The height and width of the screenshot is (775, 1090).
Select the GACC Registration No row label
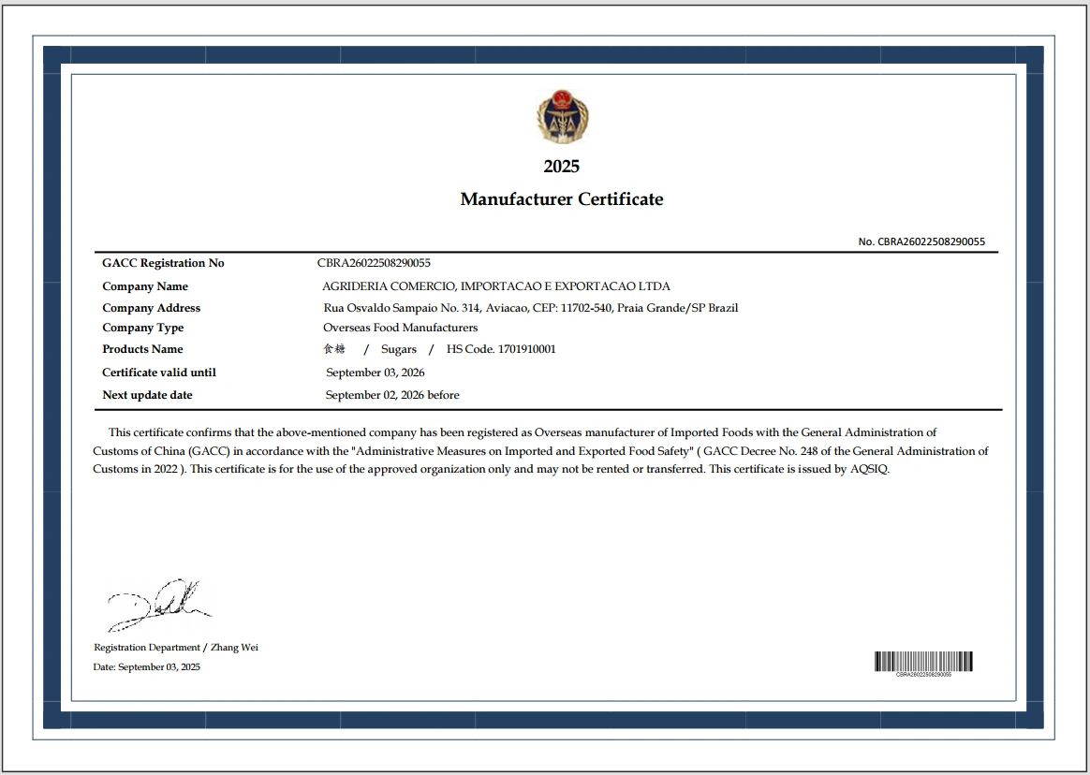tap(163, 263)
